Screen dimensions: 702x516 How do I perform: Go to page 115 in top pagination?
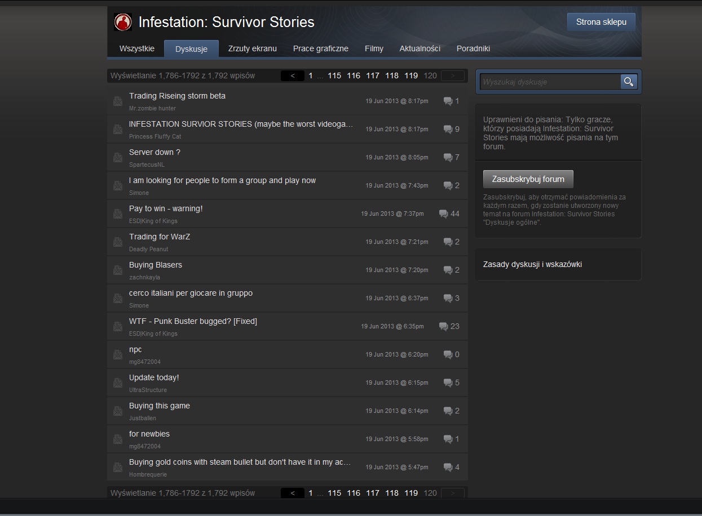click(334, 75)
